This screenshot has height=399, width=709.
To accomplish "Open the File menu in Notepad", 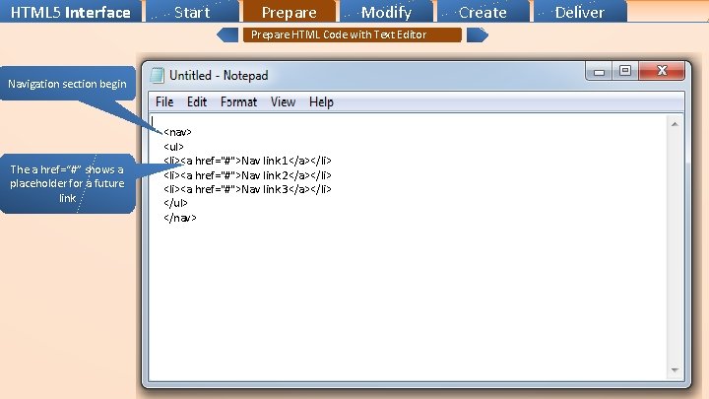I will pyautogui.click(x=164, y=102).
